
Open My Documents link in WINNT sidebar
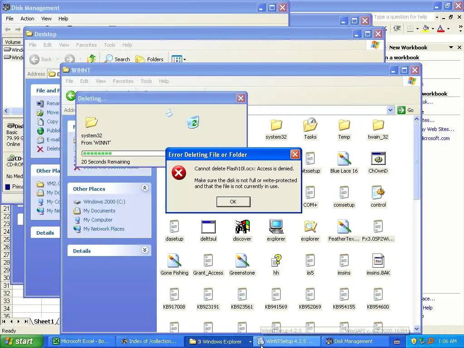pos(99,211)
